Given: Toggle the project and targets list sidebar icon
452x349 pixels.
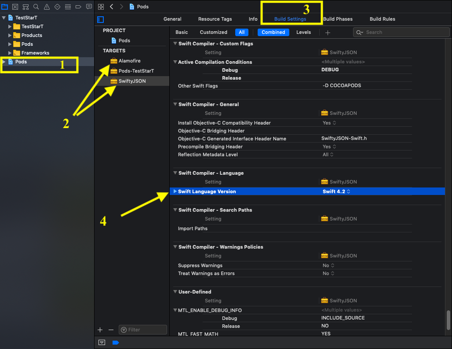Looking at the screenshot, I should point(101,20).
